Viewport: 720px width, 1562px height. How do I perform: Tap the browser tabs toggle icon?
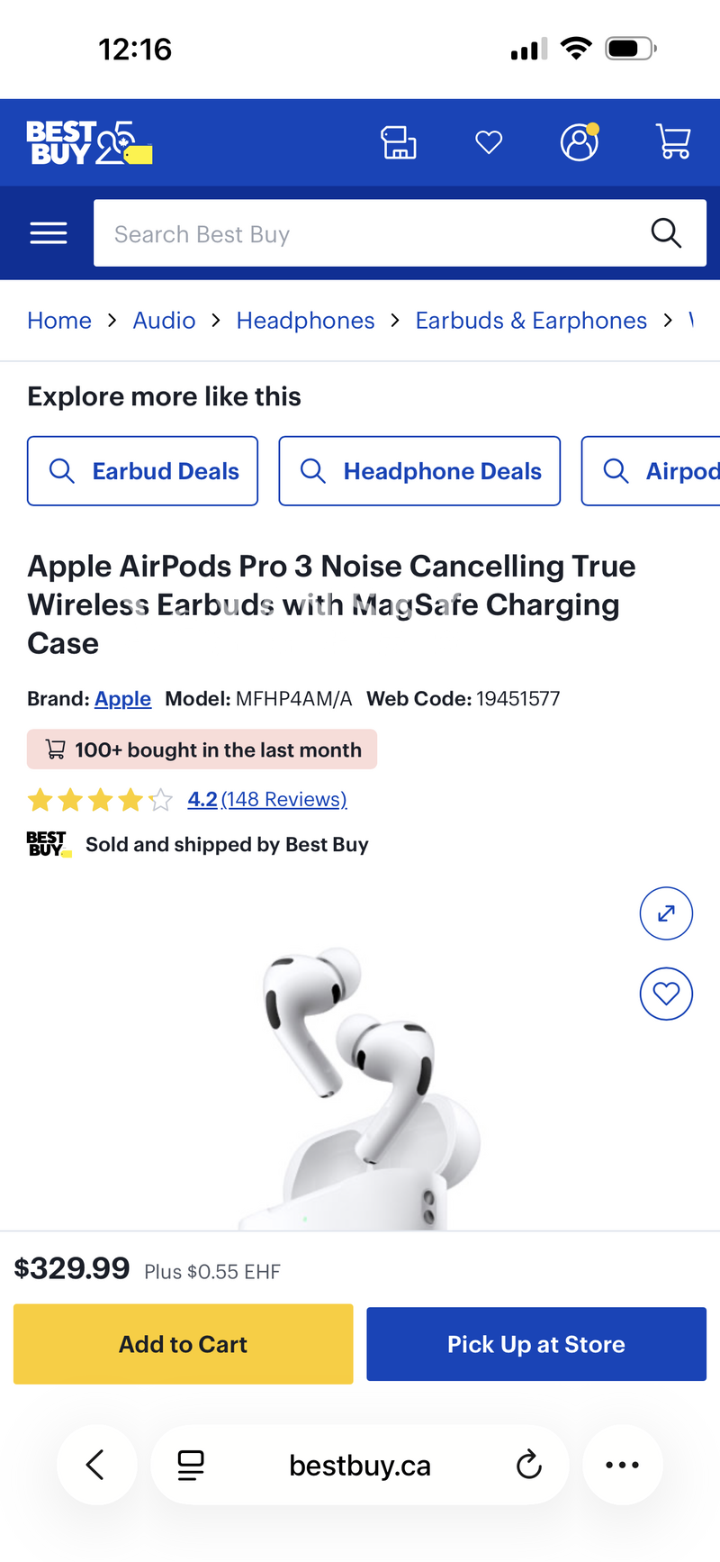pyautogui.click(x=189, y=1465)
